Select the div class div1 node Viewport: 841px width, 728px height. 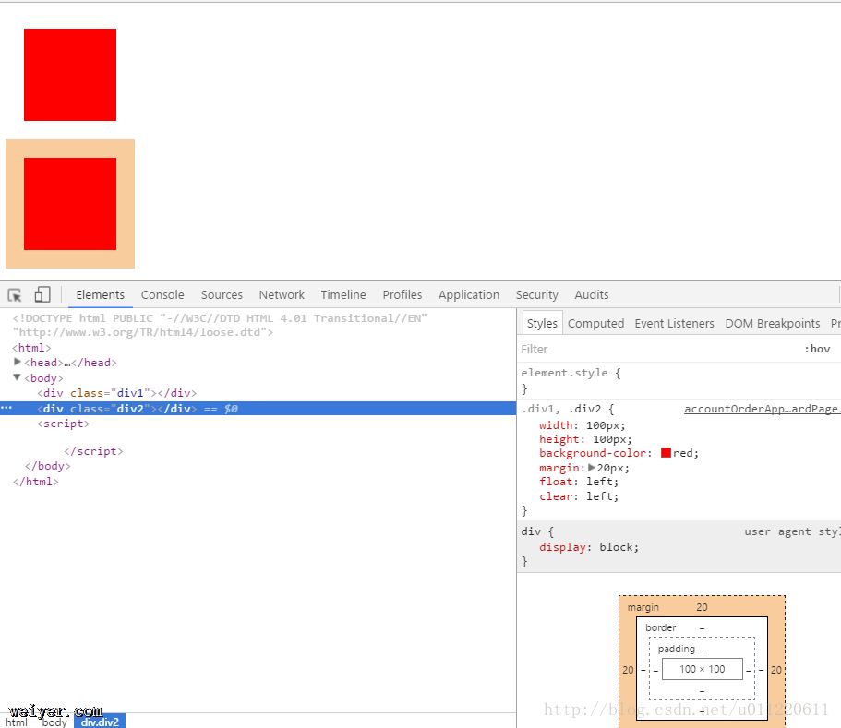(117, 393)
